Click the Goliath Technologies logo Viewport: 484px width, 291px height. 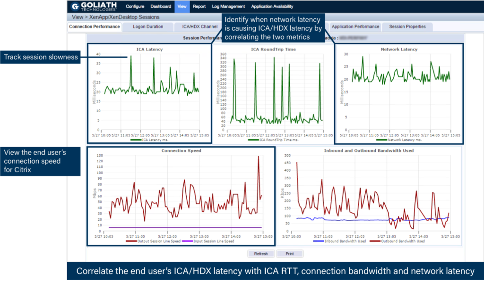pyautogui.click(x=95, y=7)
